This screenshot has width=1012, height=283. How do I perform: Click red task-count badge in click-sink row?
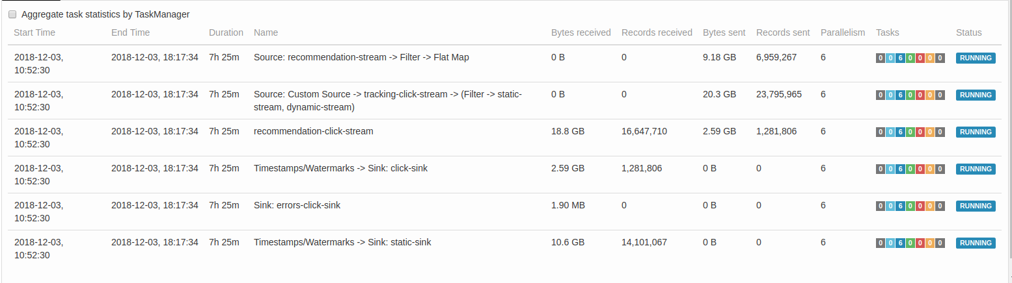920,169
